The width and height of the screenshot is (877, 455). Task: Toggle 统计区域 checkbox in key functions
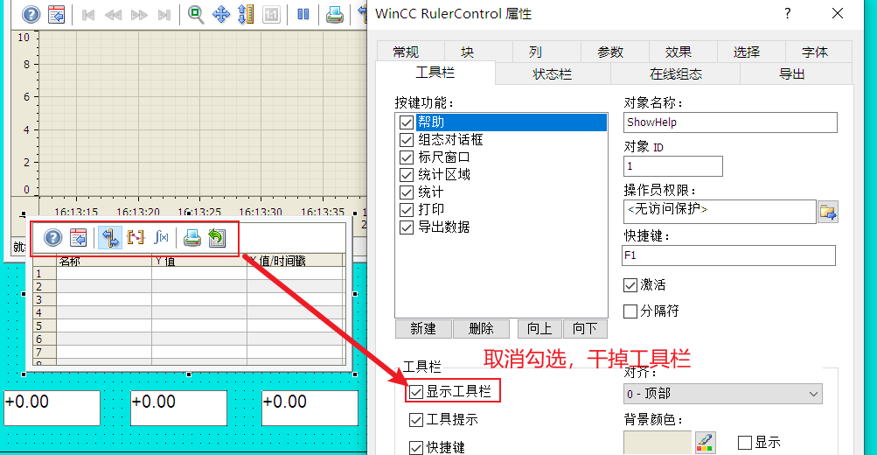point(407,175)
